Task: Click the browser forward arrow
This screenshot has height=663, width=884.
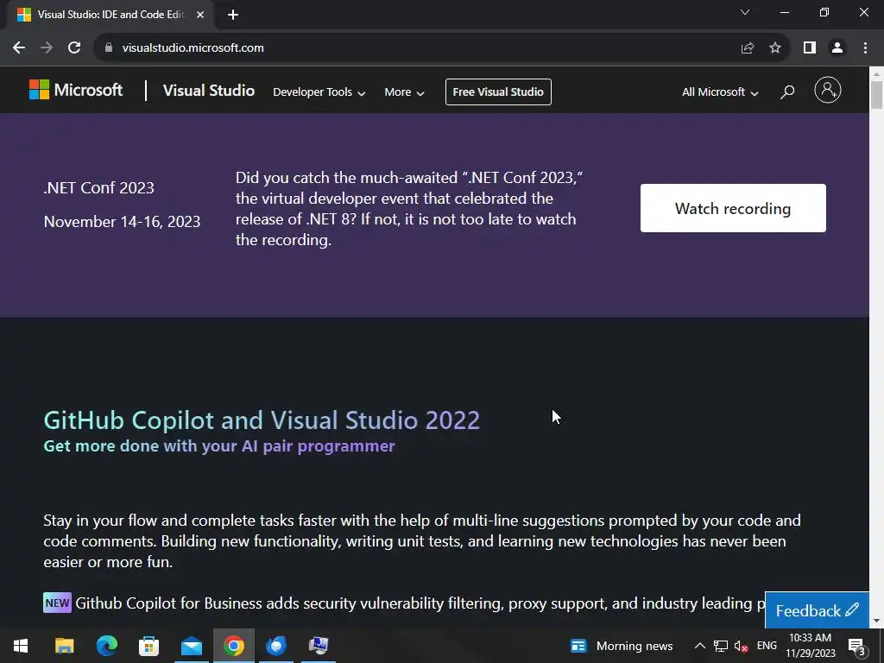Action: pyautogui.click(x=47, y=48)
